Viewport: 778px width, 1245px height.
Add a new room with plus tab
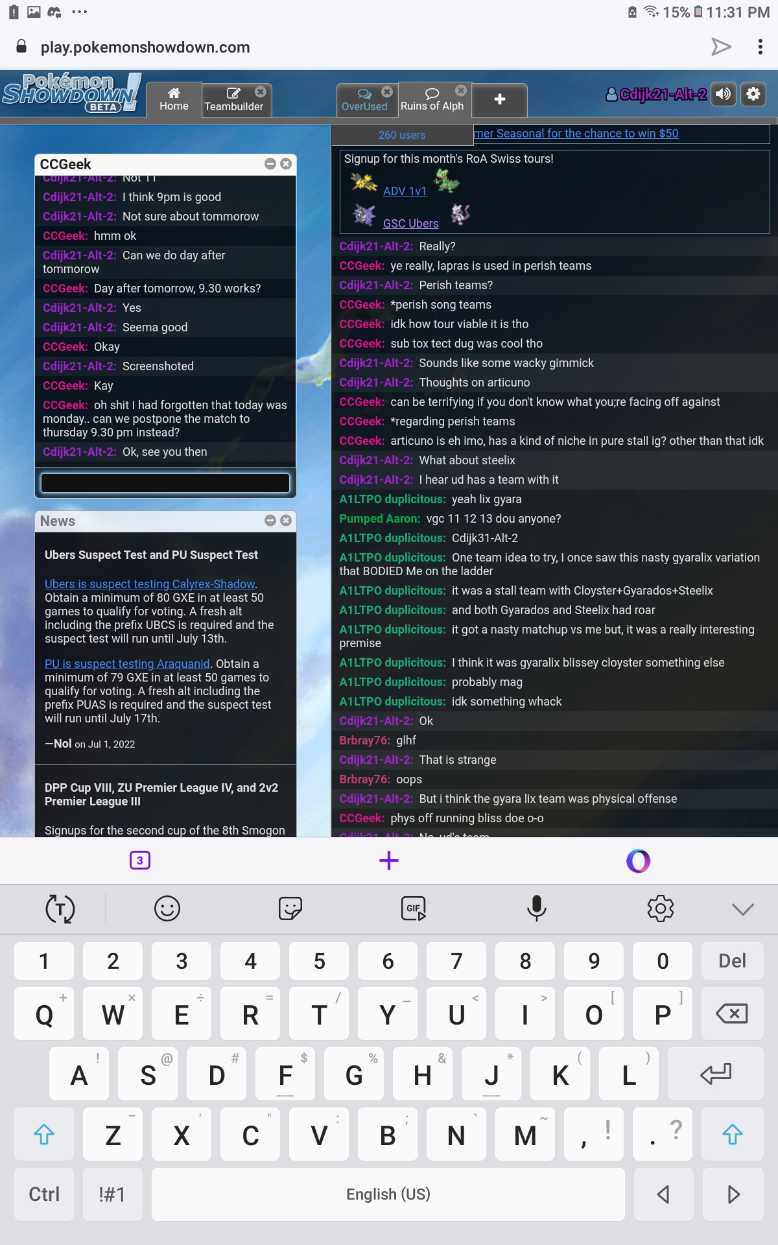[x=500, y=99]
